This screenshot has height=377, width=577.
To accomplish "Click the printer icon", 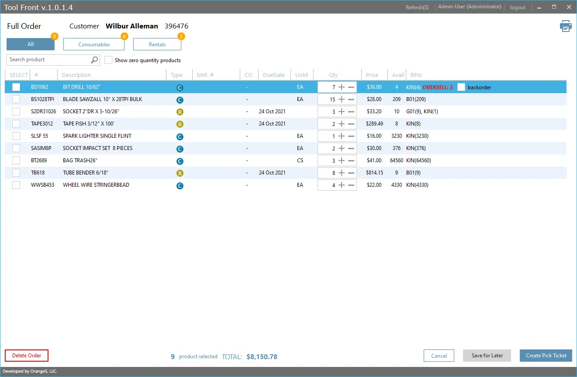I will tap(566, 26).
